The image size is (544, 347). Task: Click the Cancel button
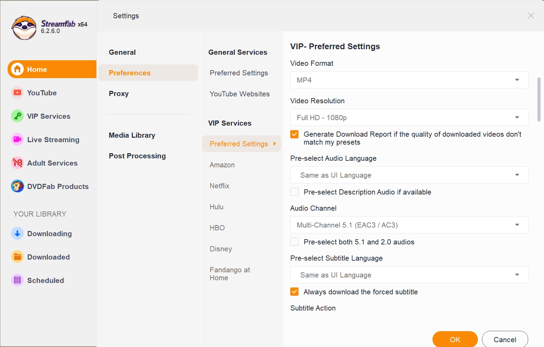505,339
